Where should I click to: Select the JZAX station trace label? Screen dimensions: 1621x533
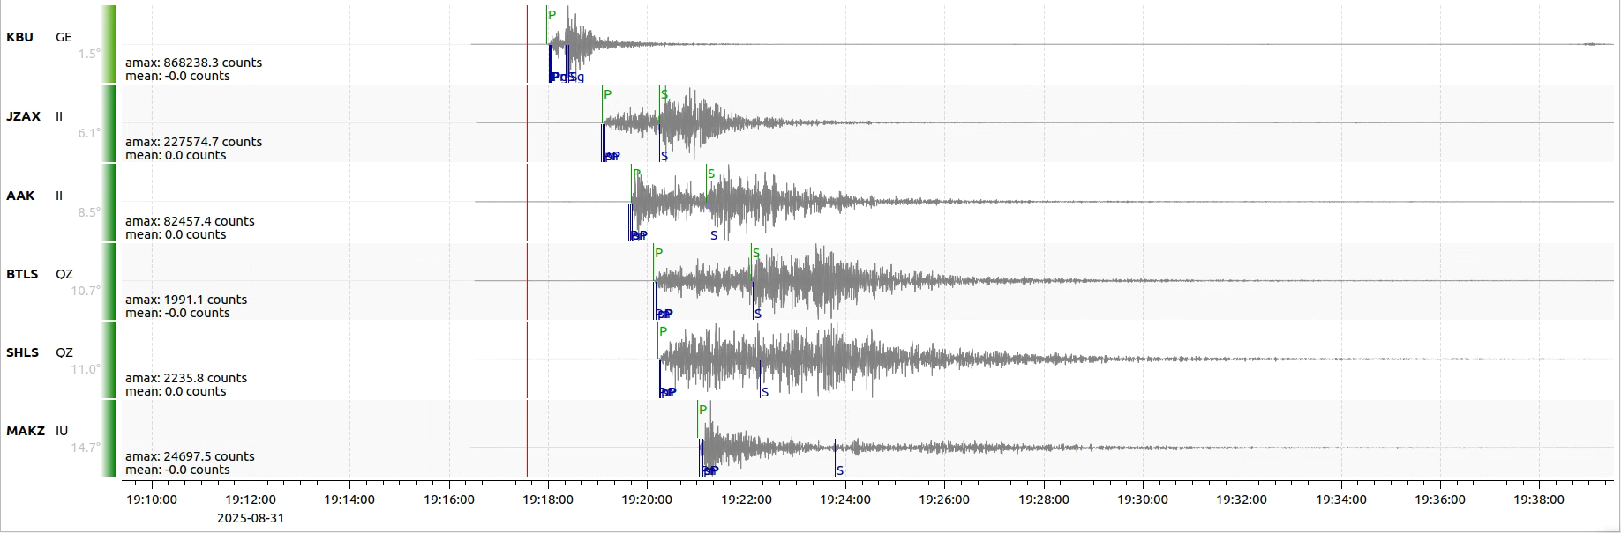click(x=23, y=116)
